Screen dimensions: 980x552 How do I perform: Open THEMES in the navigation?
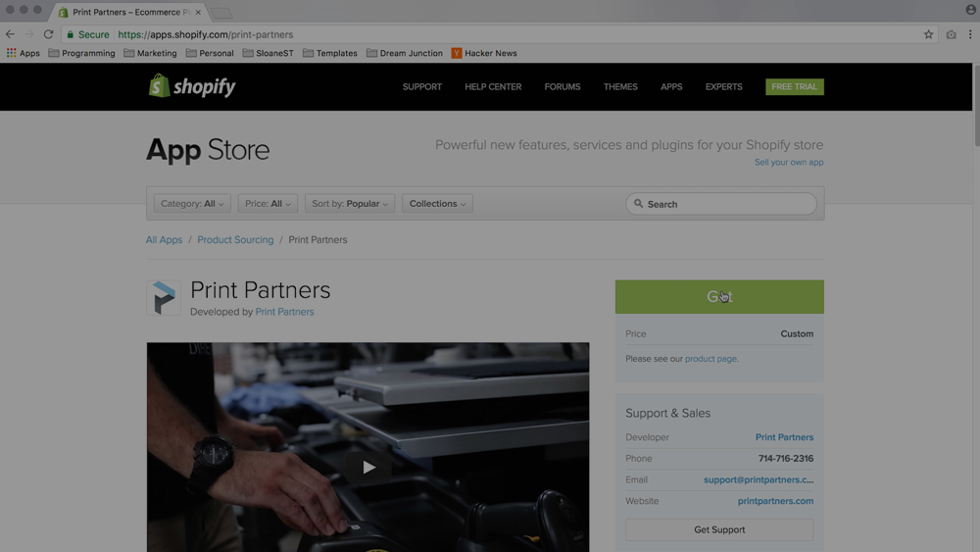(x=620, y=87)
